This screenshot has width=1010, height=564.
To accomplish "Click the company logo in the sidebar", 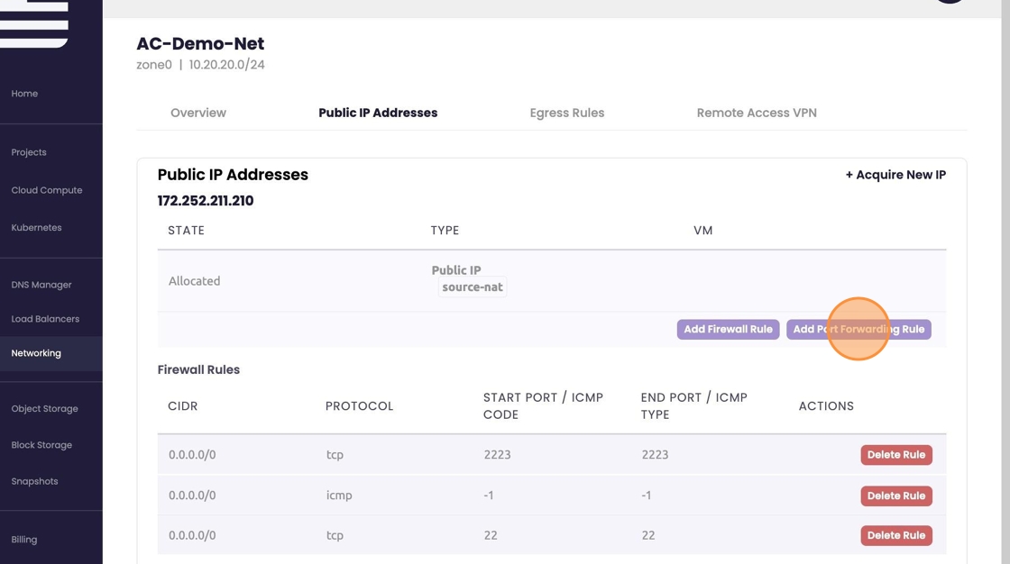I will (x=34, y=23).
